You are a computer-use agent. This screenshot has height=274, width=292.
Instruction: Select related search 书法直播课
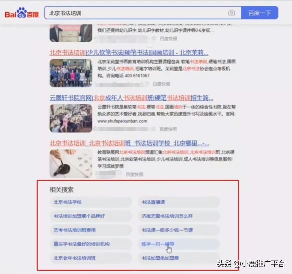click(153, 202)
